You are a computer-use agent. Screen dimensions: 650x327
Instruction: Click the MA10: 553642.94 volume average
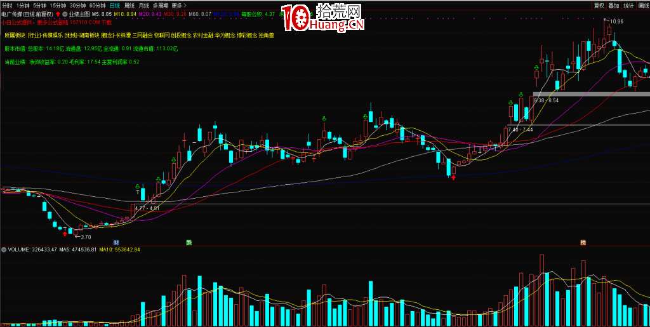[119, 250]
